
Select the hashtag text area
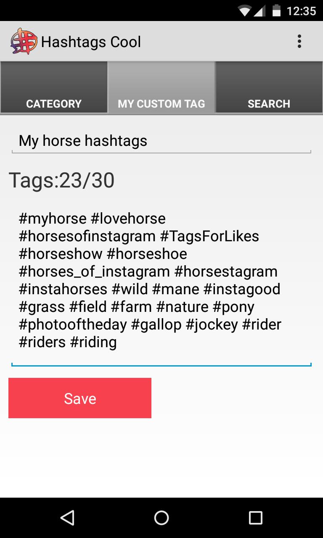pos(161,280)
